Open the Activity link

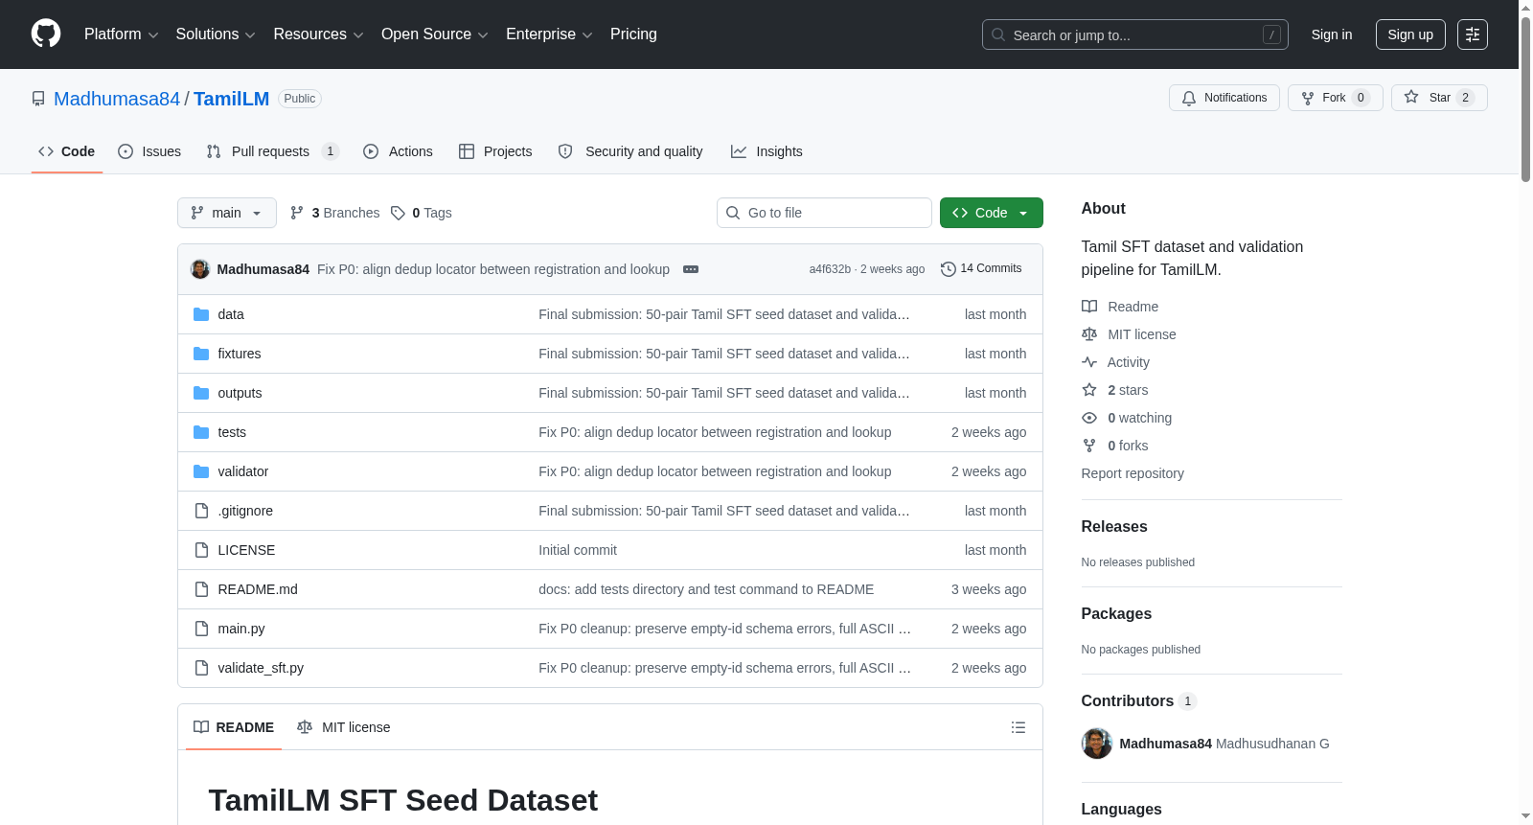point(1115,362)
